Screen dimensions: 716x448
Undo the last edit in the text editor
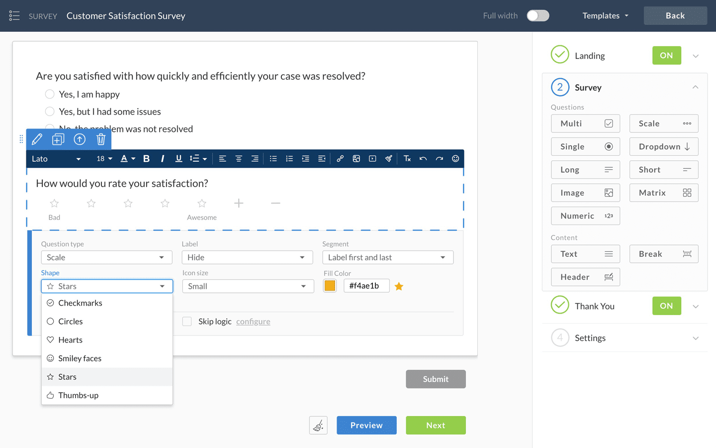(423, 158)
